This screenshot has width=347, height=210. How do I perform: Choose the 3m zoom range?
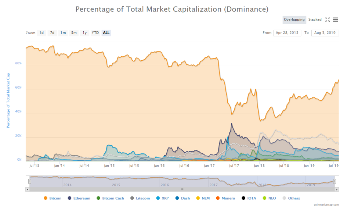pos(74,33)
